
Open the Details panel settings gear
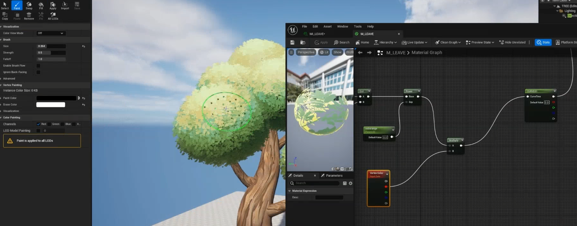(351, 183)
